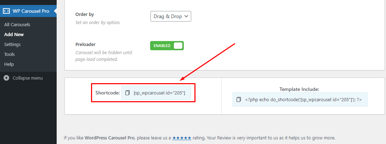Open the Help submenu page
386x144 pixels.
coord(9,64)
